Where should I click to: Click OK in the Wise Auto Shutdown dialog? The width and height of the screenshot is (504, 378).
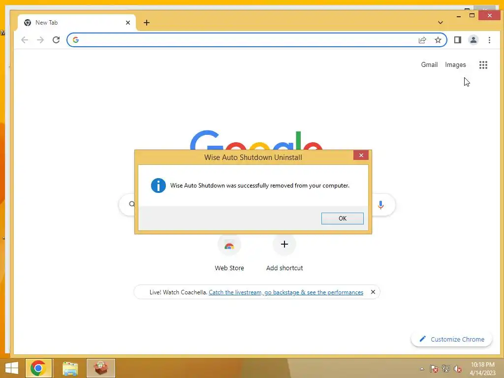pos(343,218)
